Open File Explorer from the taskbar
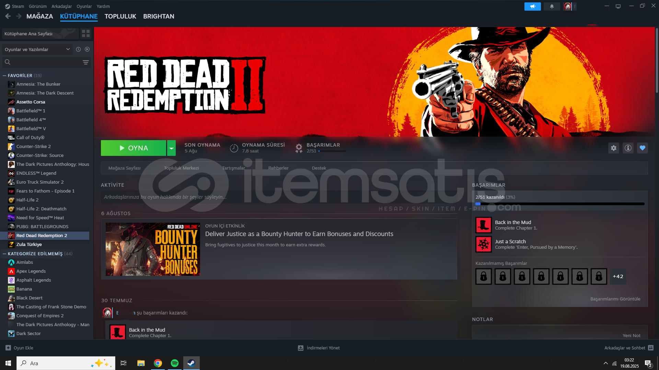659x370 pixels. pos(141,363)
